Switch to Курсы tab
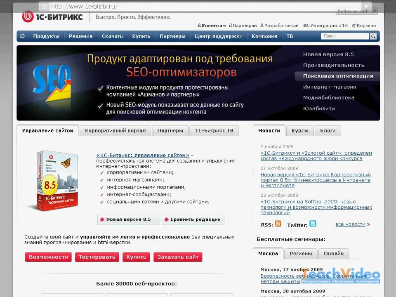 coord(300,131)
